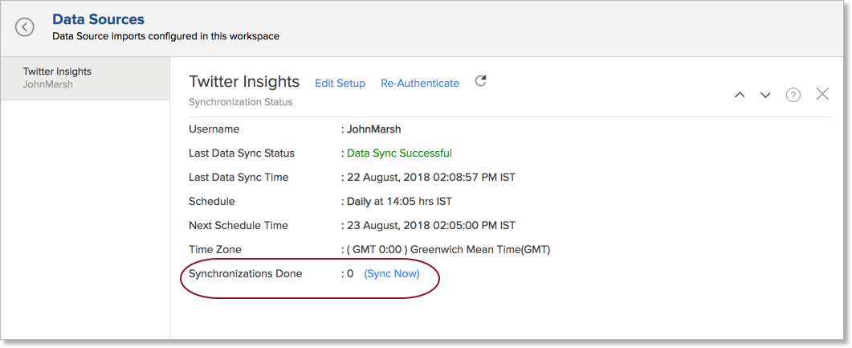Click the workspace imports description text
This screenshot has height=348, width=852.
pos(165,37)
